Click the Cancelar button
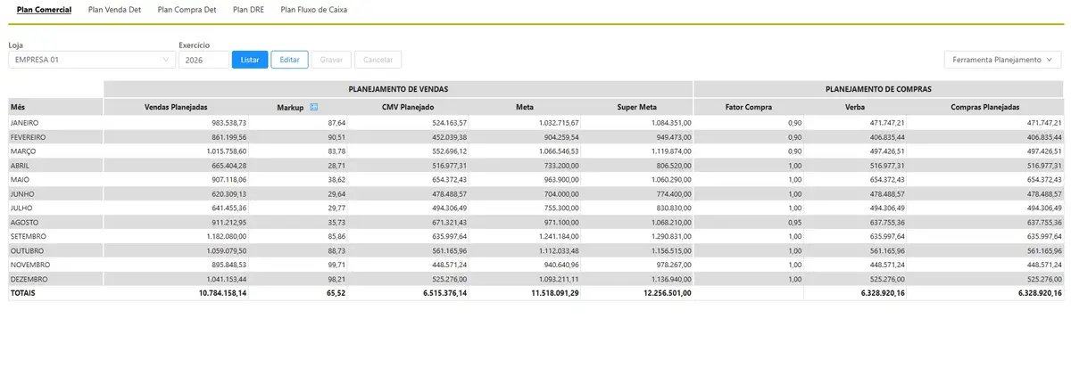This screenshot has height=392, width=1071. coord(378,60)
